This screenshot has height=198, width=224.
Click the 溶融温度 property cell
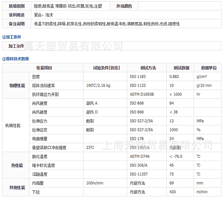[x=56, y=174]
